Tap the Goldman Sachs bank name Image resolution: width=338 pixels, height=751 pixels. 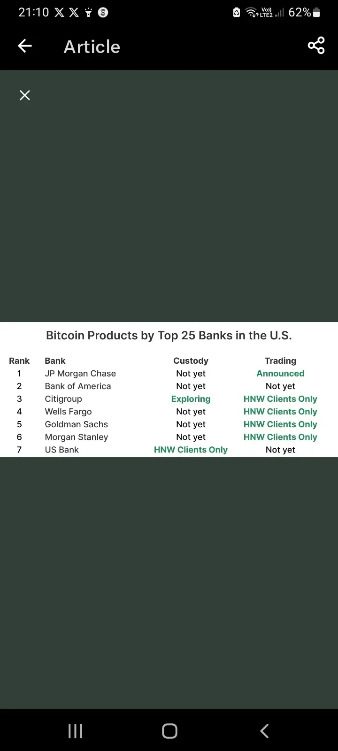pyautogui.click(x=77, y=424)
